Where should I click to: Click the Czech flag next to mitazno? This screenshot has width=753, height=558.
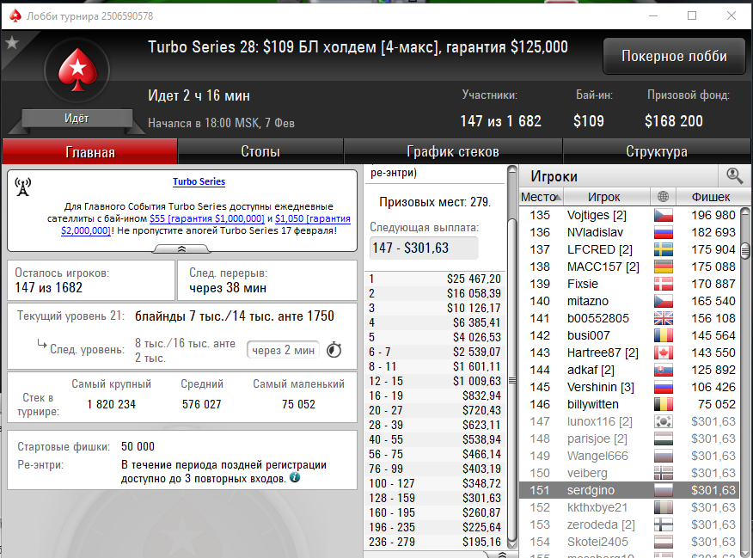[x=664, y=301]
